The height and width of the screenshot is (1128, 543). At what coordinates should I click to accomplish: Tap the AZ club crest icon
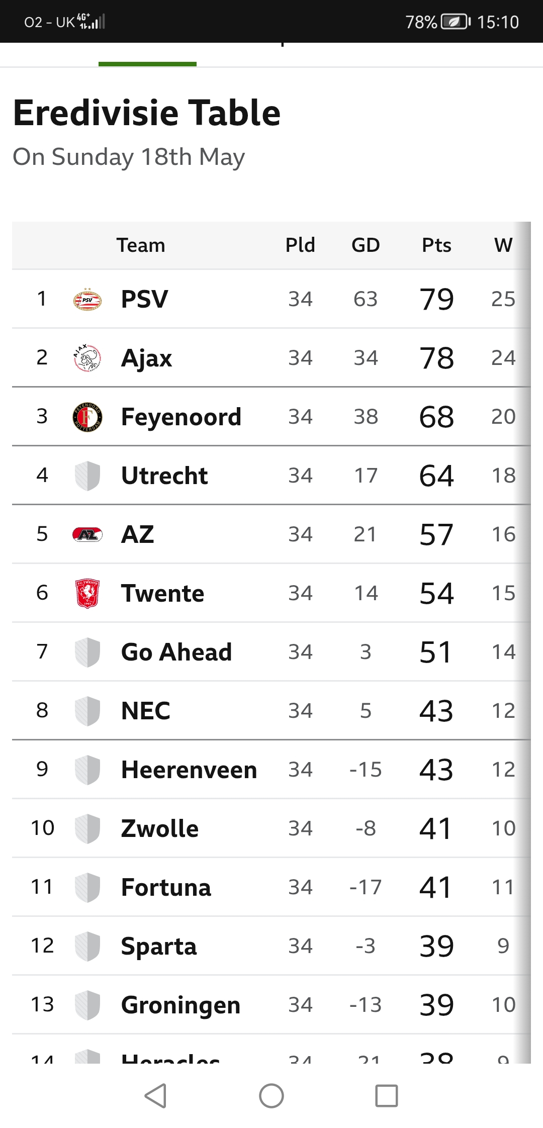point(87,534)
